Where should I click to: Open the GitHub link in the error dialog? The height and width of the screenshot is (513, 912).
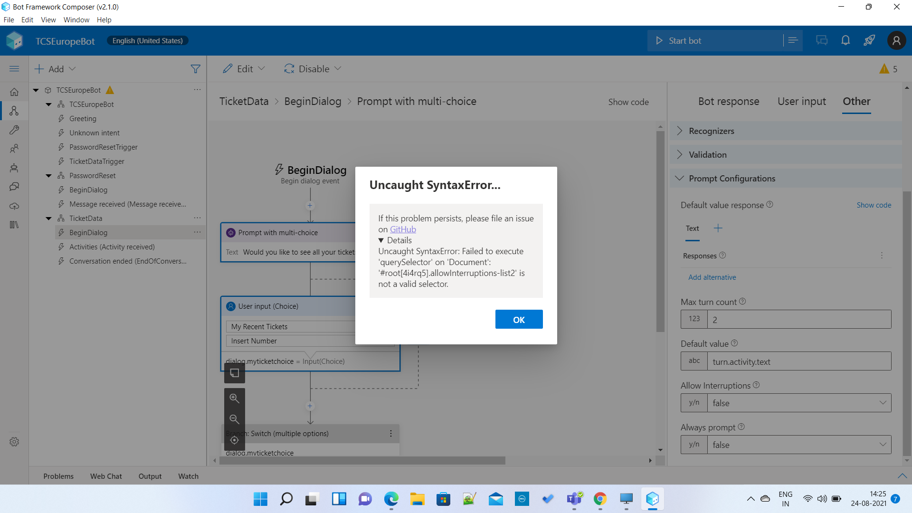pos(403,229)
